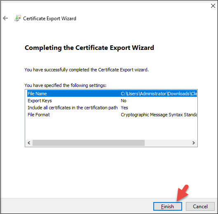Select the File Format row
Image resolution: width=218 pixels, height=214 pixels.
tap(112, 115)
